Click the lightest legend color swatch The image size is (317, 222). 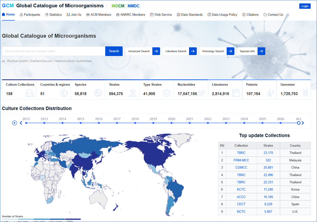[x=10, y=219]
